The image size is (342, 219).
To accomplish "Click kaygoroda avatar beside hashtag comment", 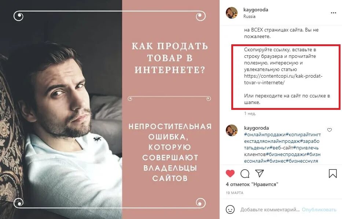I will click(232, 130).
